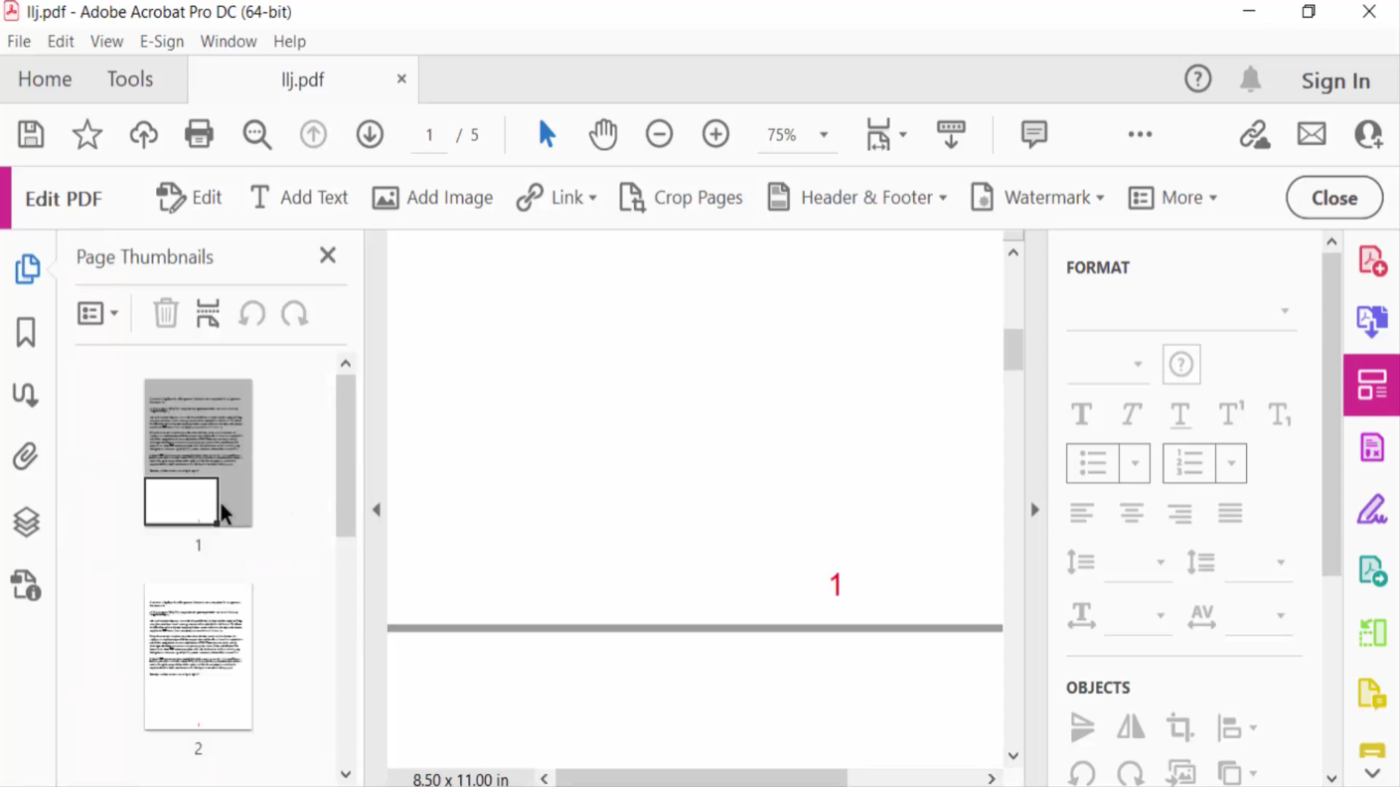Open the E-Sign menu
1400x787 pixels.
click(161, 42)
